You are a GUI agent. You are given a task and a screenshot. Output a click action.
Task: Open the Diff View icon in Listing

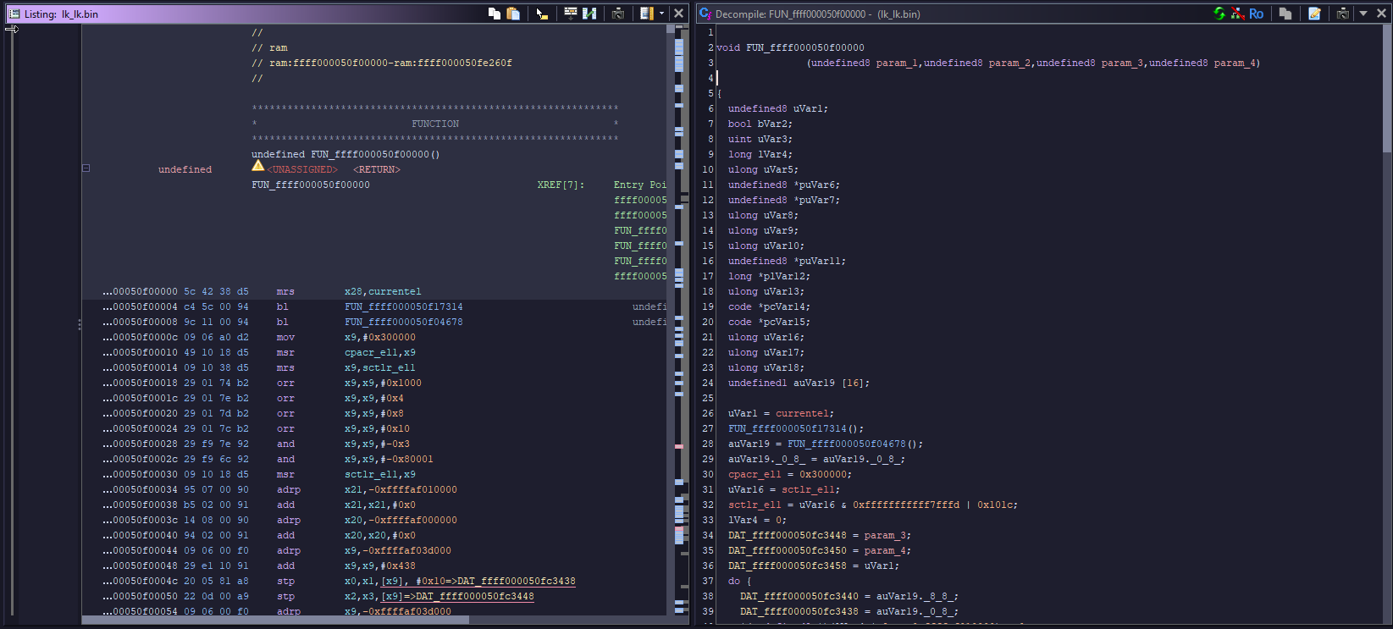tap(590, 14)
